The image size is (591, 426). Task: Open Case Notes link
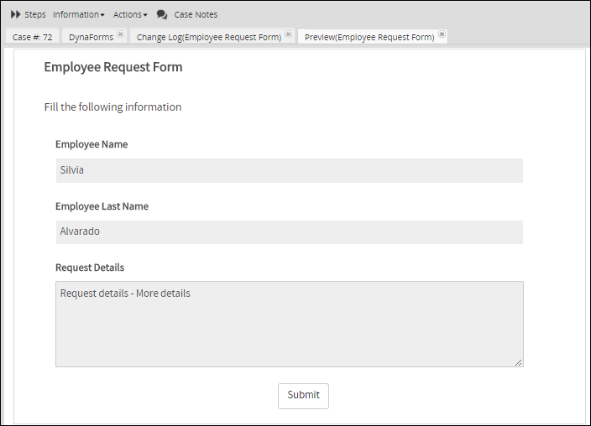tap(196, 14)
